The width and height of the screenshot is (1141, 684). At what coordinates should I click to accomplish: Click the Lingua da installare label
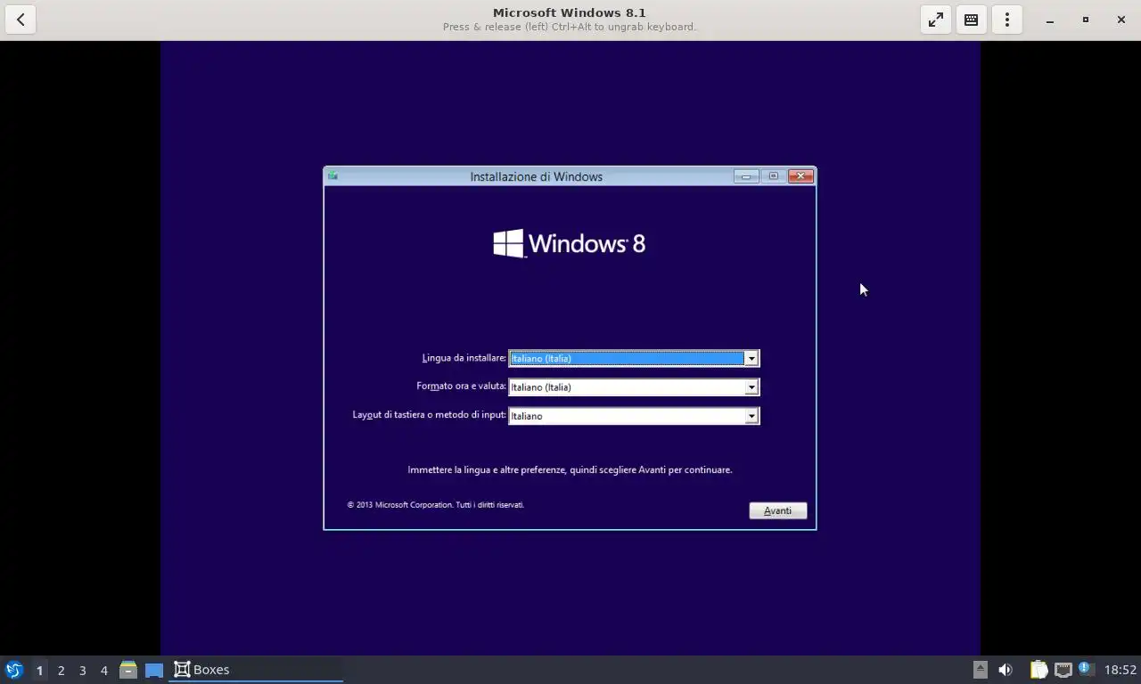pos(464,358)
